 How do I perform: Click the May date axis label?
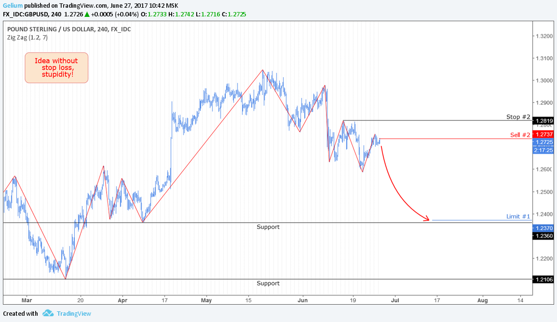pos(206,300)
